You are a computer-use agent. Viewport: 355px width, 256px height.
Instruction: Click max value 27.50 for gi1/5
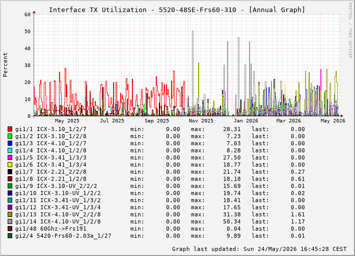[232, 157]
